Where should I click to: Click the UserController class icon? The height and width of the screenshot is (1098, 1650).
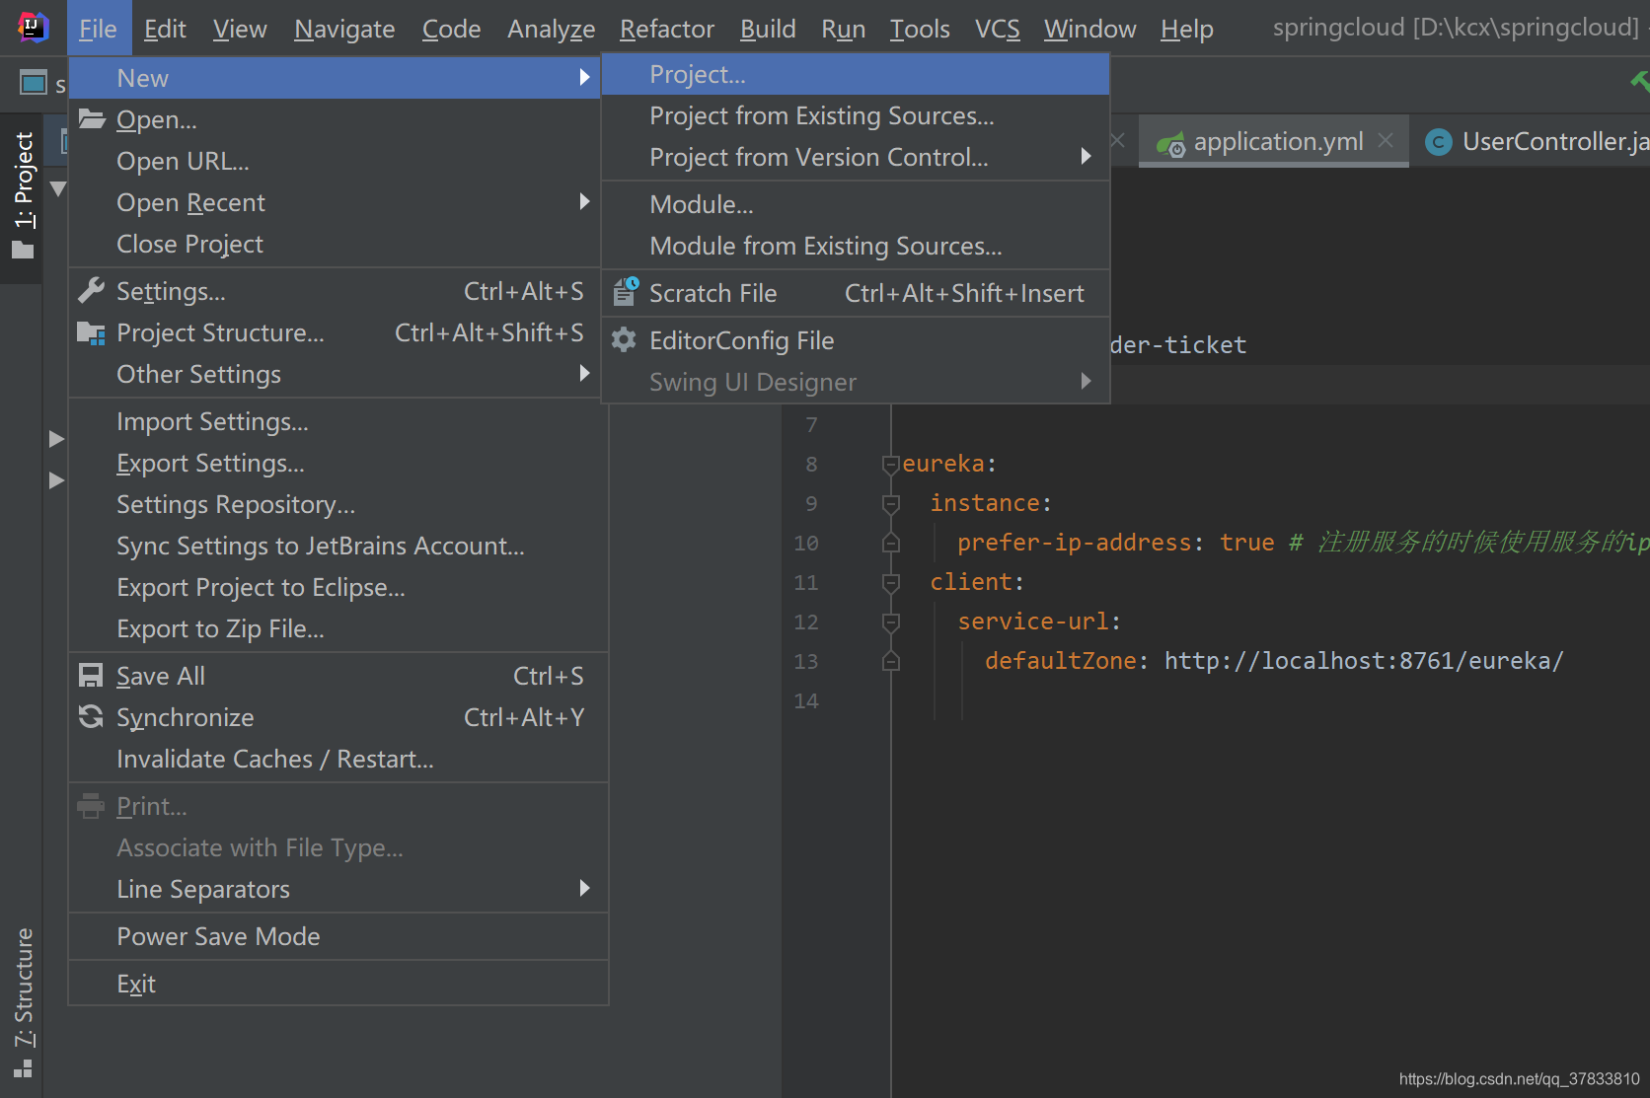click(x=1439, y=143)
